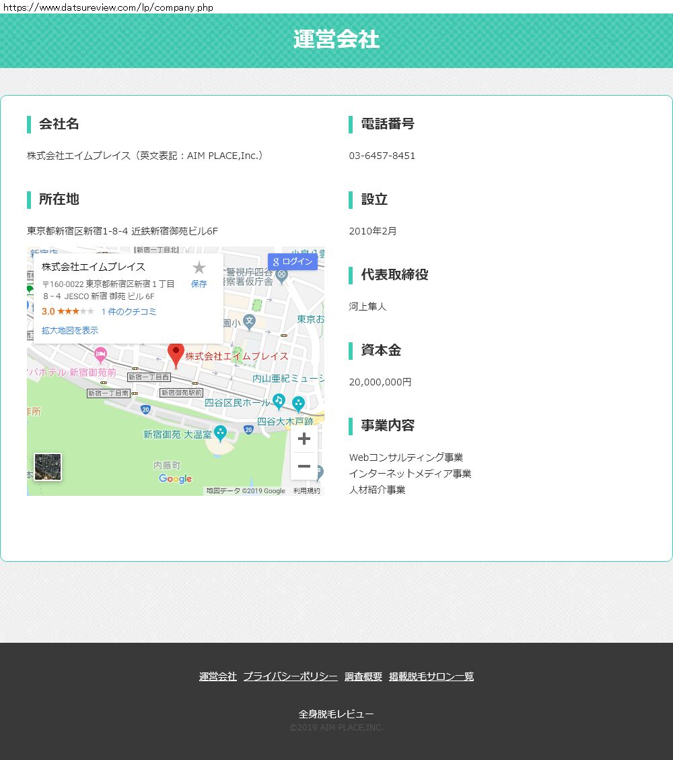673x760 pixels.
Task: Switch to satellite view thumbnail
Action: click(48, 467)
